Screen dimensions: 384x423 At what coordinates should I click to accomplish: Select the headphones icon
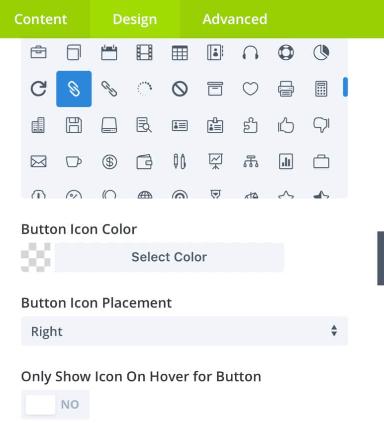coord(251,52)
